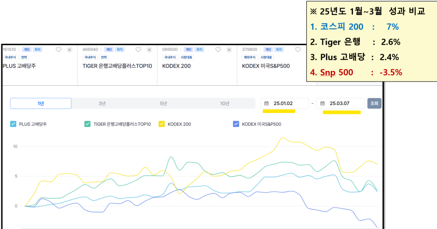This screenshot has width=437, height=229.
Task: Remove KODEX 200 card with X
Action: pos(229,50)
